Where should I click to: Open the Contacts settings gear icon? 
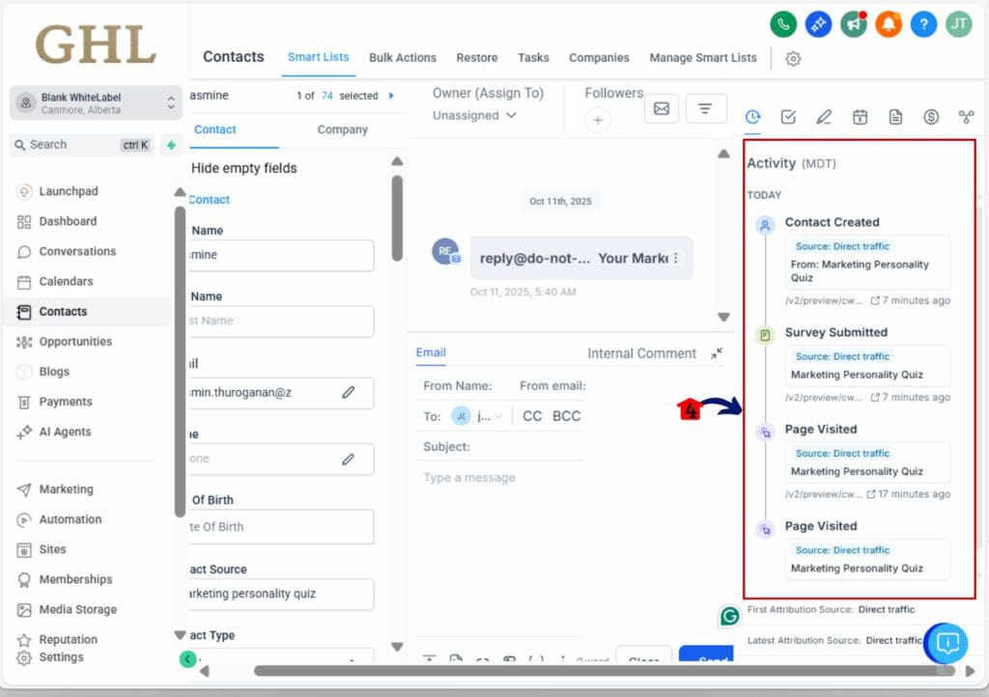[793, 59]
